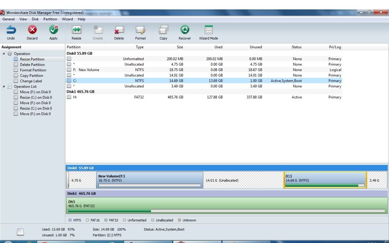Select 14.01 G Unallocated block in disk map
The image size is (389, 243).
pyautogui.click(x=243, y=180)
